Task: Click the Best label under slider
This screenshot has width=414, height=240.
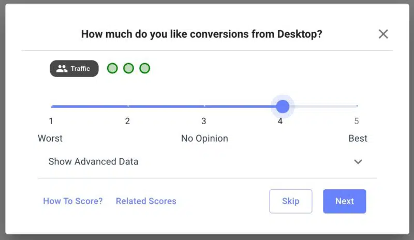Action: click(358, 139)
